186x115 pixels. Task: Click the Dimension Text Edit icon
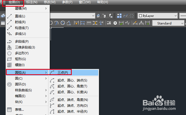(x=141, y=23)
